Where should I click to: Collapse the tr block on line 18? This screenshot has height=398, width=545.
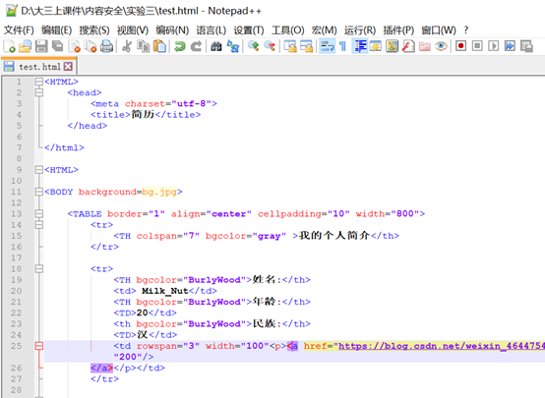click(x=39, y=269)
